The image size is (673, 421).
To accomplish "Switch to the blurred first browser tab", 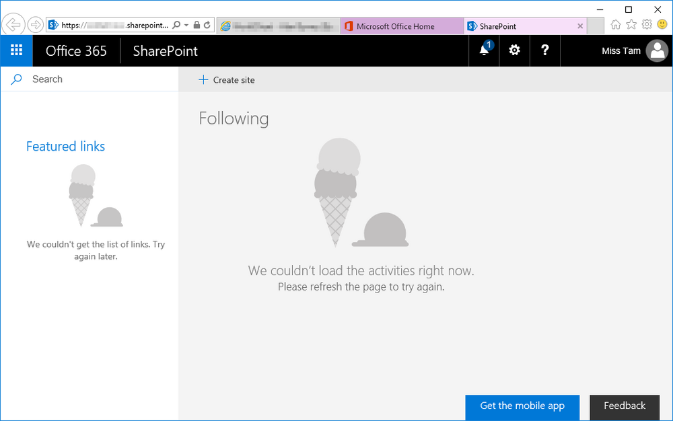I will (279, 26).
